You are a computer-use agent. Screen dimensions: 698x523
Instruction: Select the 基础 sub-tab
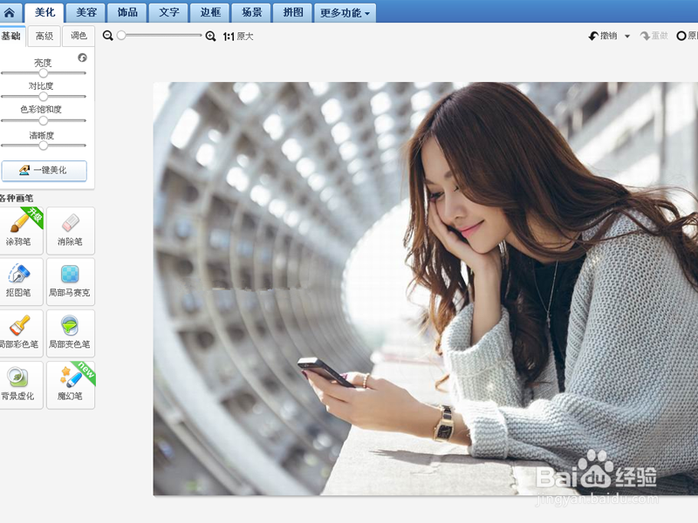pos(11,36)
